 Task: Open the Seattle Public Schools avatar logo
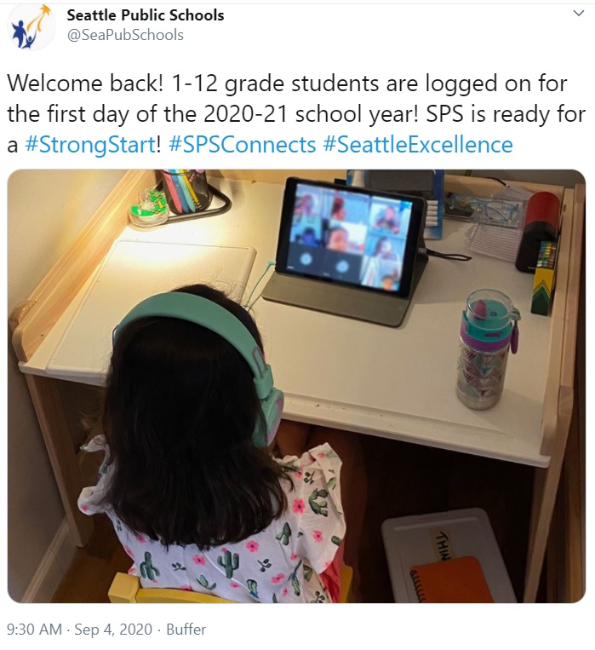pyautogui.click(x=31, y=27)
